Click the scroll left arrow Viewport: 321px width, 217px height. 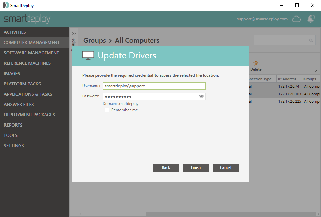[x=80, y=214]
